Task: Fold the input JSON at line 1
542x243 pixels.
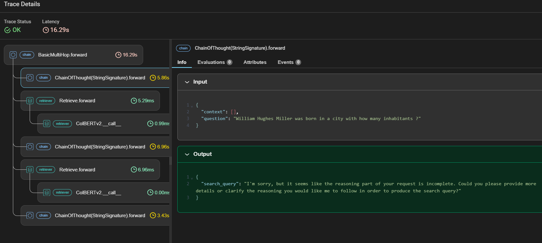Action: click(192, 106)
